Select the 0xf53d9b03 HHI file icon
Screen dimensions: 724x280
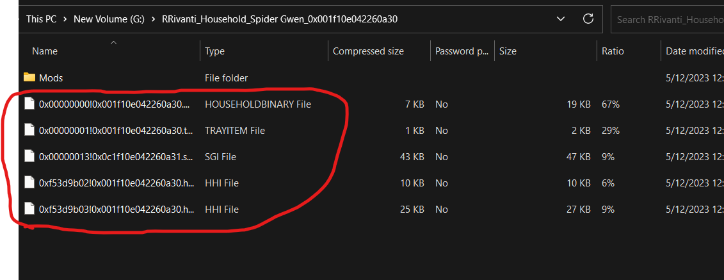point(29,210)
